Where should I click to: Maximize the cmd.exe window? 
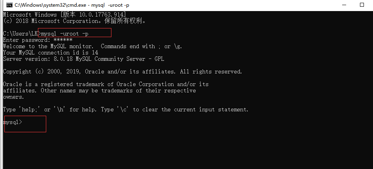tap(362, 5)
